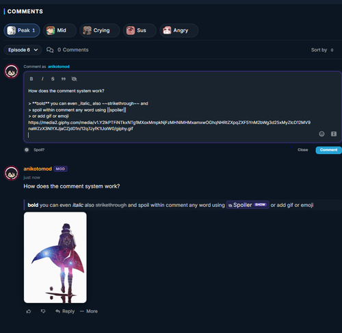Open the emoji picker

coord(321,134)
